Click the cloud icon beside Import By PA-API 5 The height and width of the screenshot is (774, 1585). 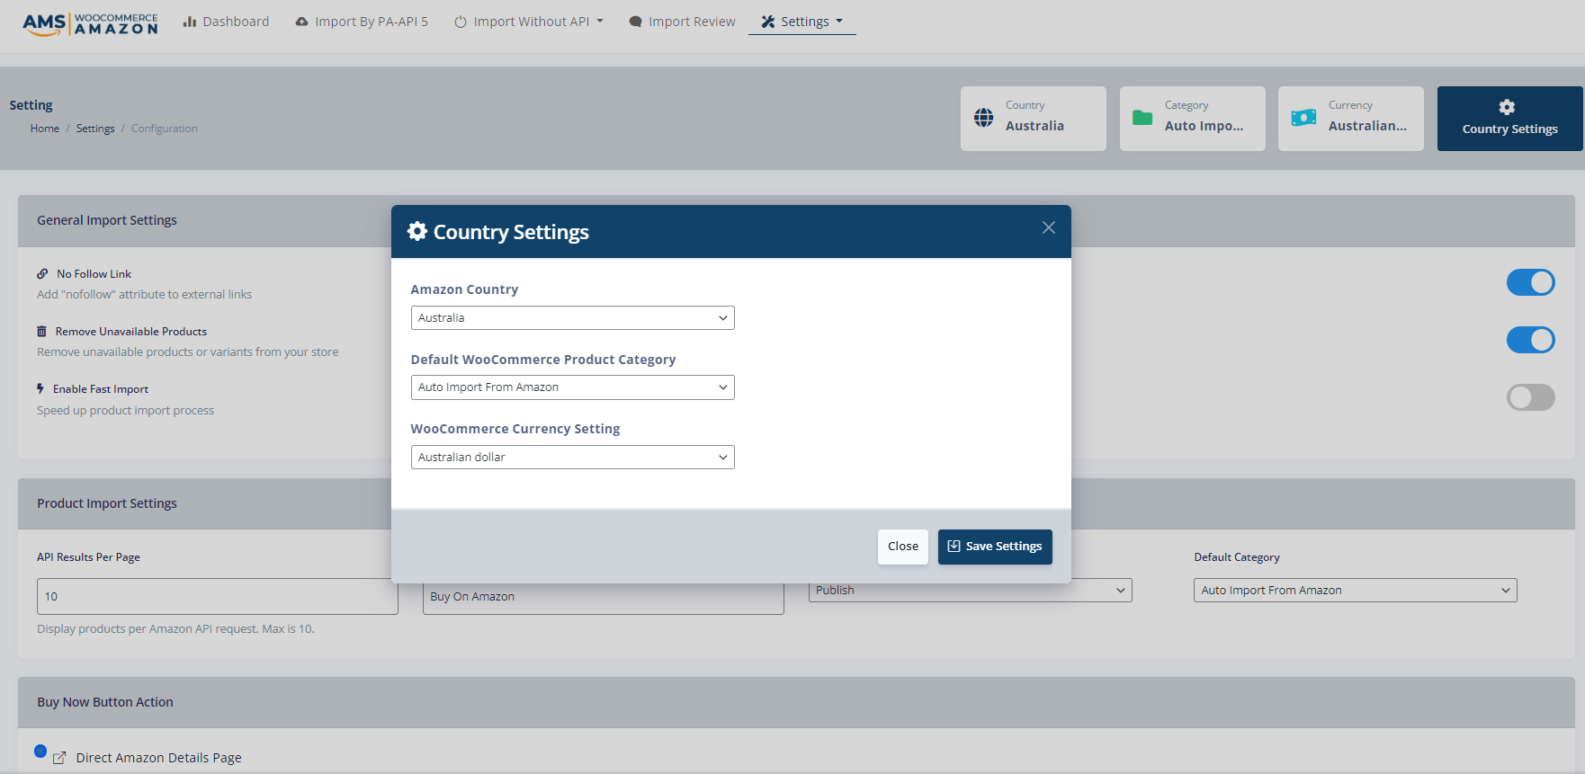[x=302, y=22]
